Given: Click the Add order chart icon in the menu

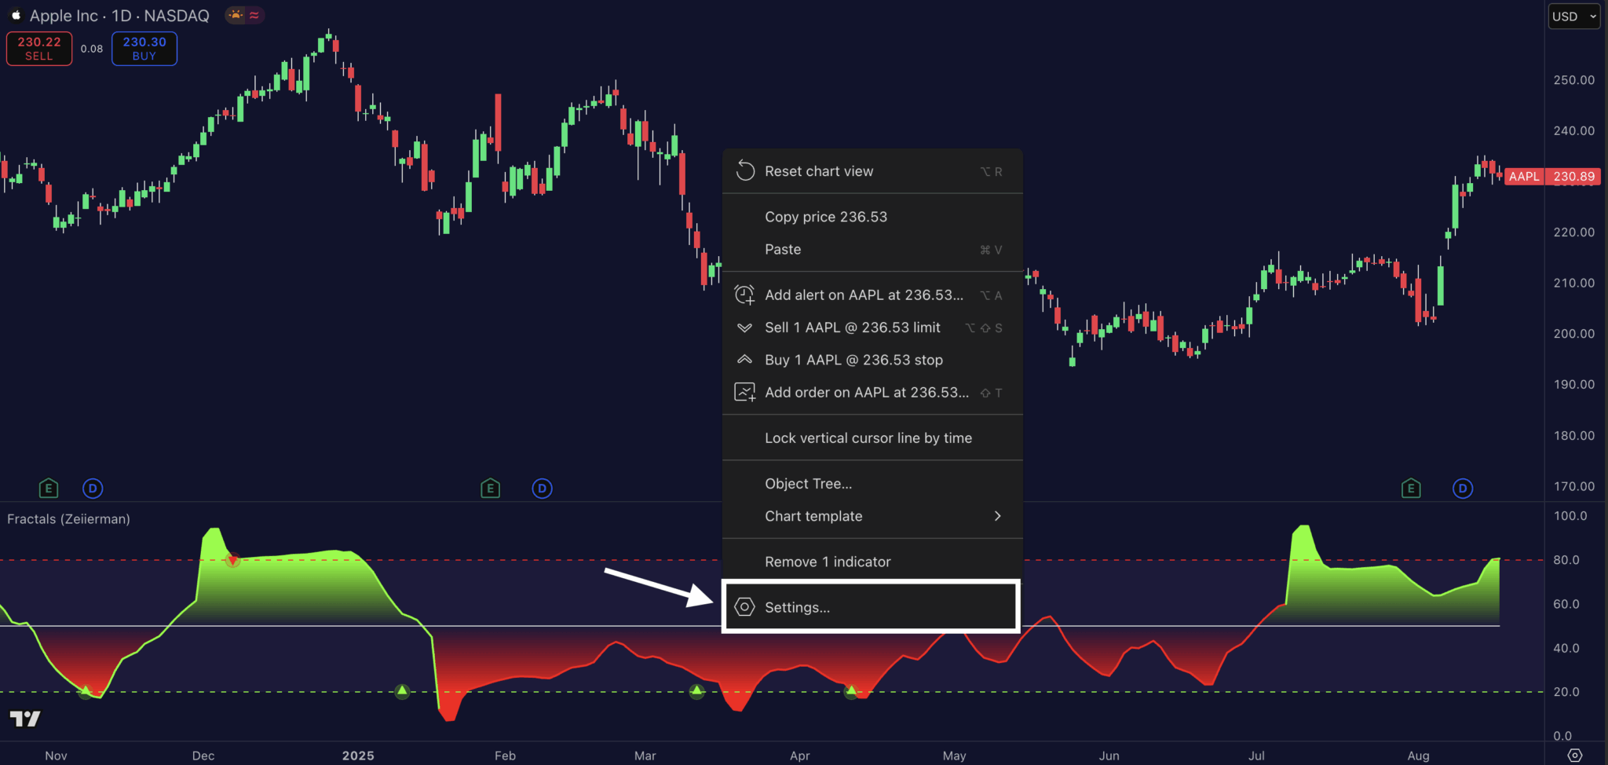Looking at the screenshot, I should pos(744,392).
